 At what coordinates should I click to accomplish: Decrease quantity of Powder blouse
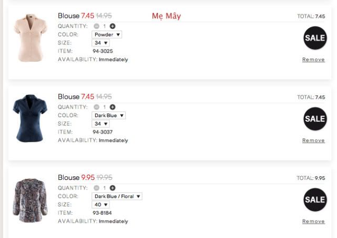click(96, 26)
